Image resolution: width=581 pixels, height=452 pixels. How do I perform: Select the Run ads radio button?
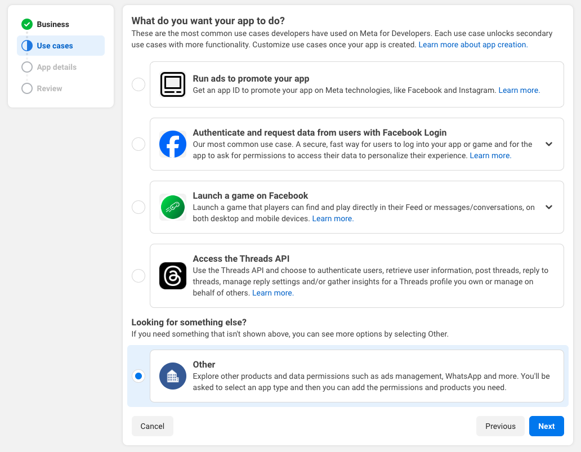coord(138,84)
